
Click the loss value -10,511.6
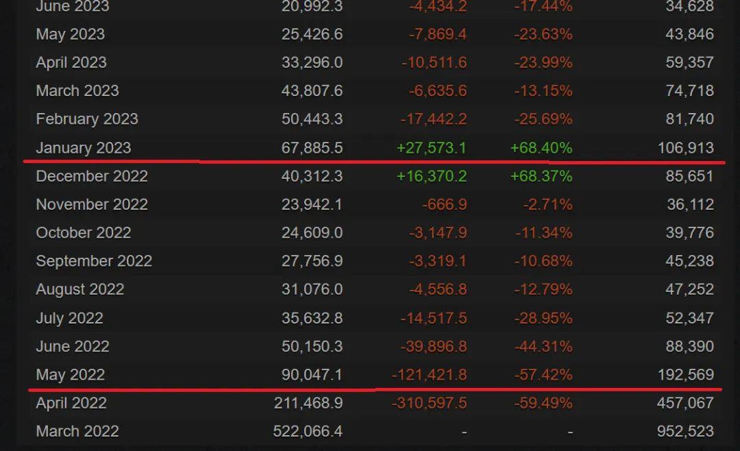pos(434,63)
